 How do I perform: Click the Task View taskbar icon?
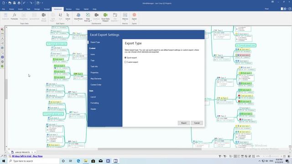click(x=71, y=161)
